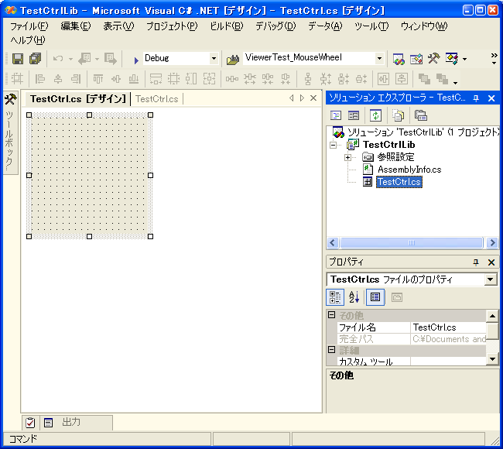Screen dimensions: 503x449
Task: Open the ツール(T) menu
Action: 371,26
